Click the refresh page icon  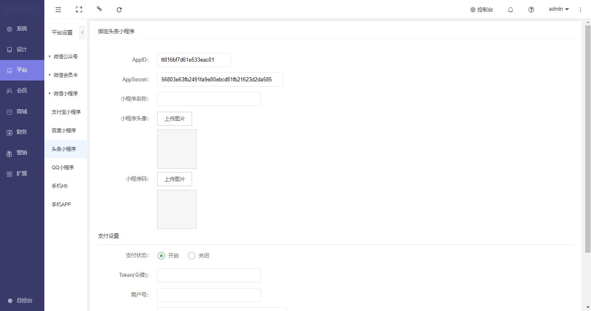pyautogui.click(x=119, y=9)
